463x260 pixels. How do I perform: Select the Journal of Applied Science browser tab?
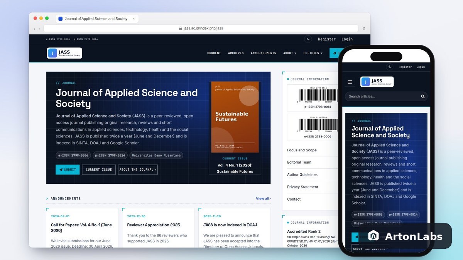(x=97, y=18)
